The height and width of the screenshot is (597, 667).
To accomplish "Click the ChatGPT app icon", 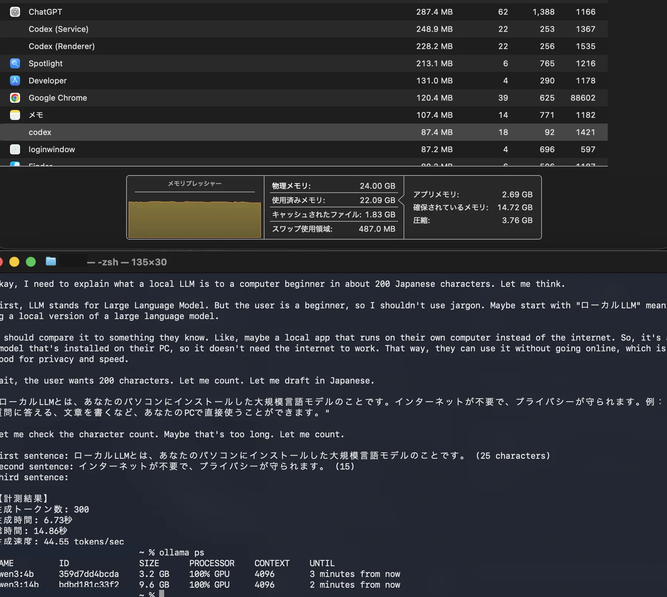I will [x=15, y=12].
